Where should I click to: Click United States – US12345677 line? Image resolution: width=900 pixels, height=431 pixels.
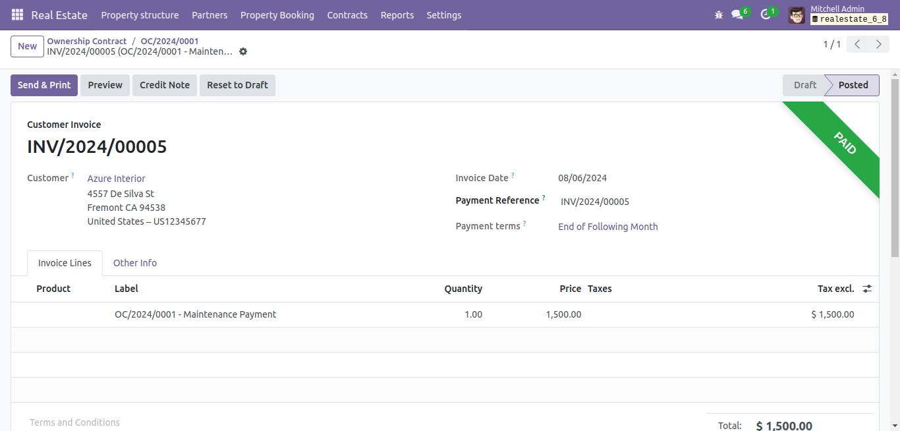(147, 221)
